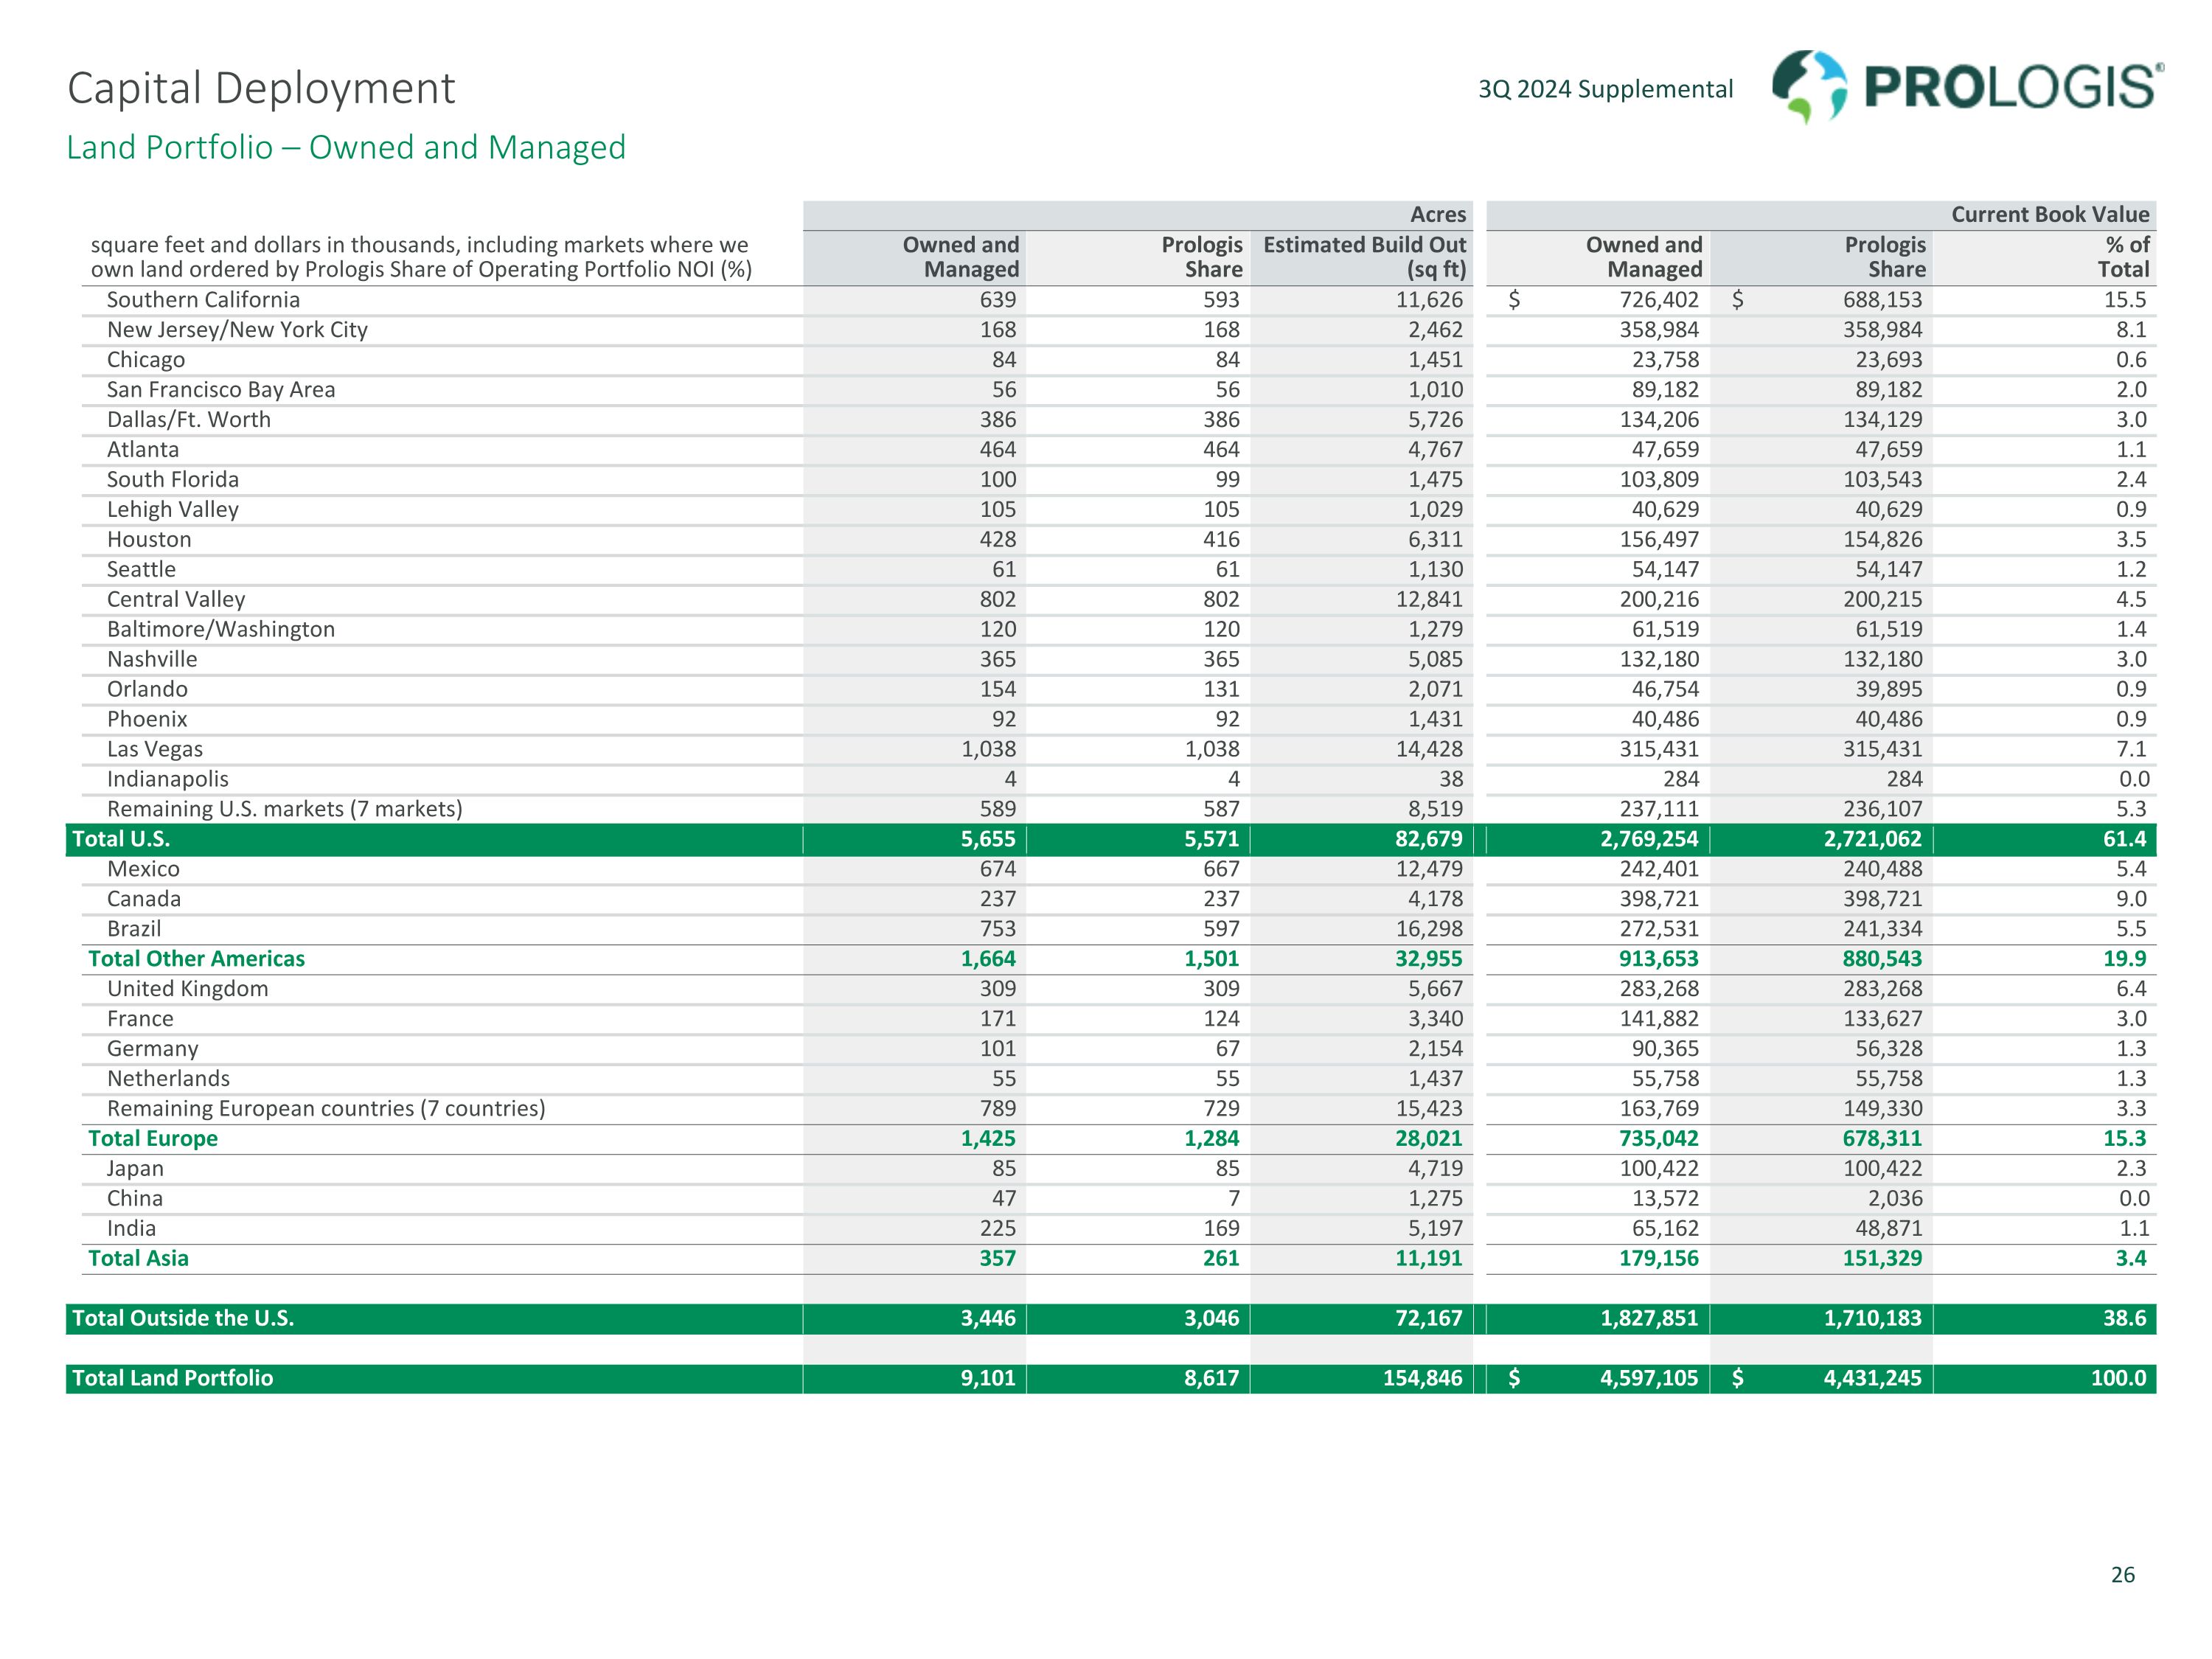2212x1659 pixels.
Task: Select the Total Outside the U.S. row
Action: [183, 1319]
